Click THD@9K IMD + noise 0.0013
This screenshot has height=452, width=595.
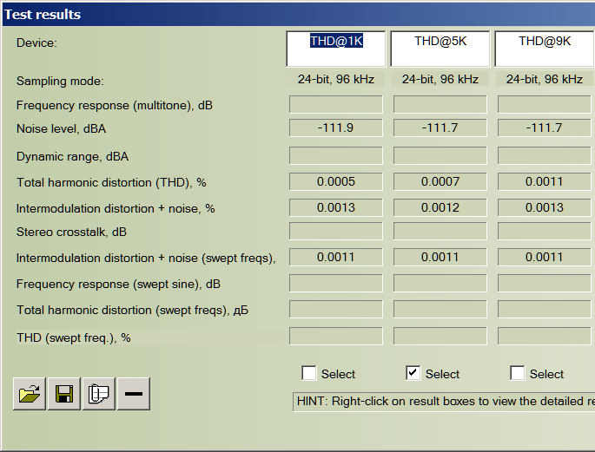click(545, 207)
